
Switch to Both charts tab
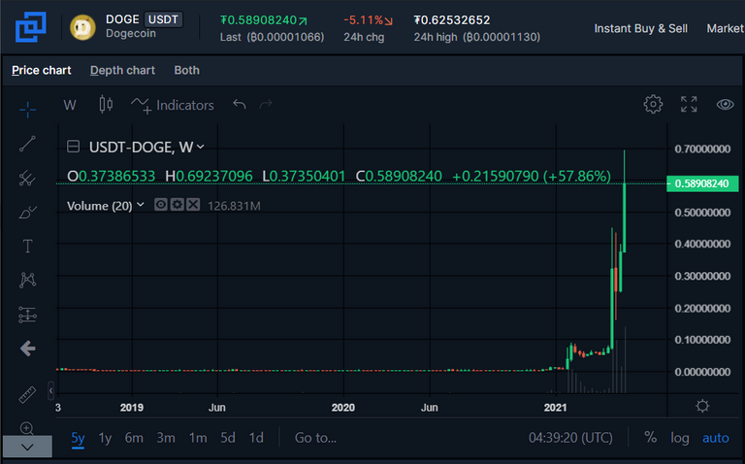coord(186,70)
